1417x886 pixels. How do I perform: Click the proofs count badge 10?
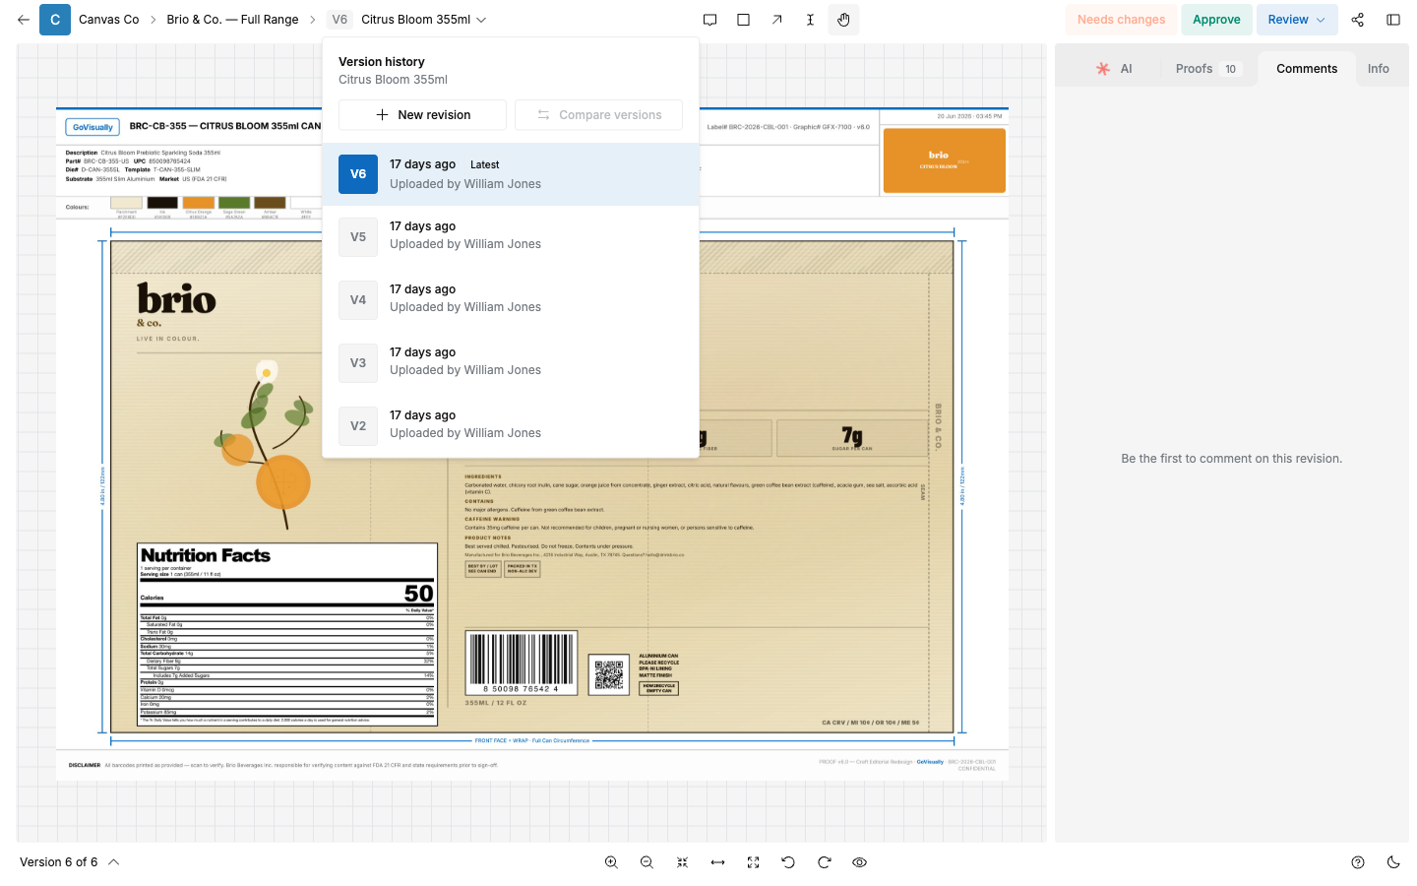pos(1230,69)
